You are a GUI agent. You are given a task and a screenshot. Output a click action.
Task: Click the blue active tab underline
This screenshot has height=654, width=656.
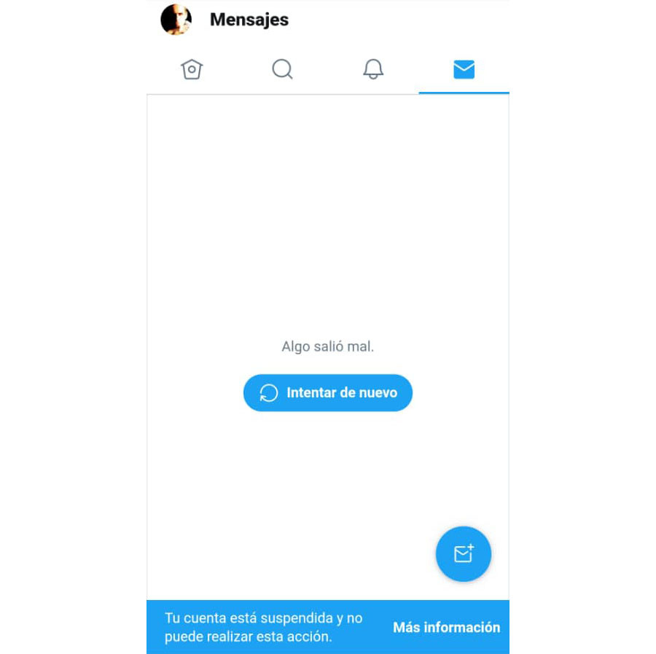click(464, 93)
